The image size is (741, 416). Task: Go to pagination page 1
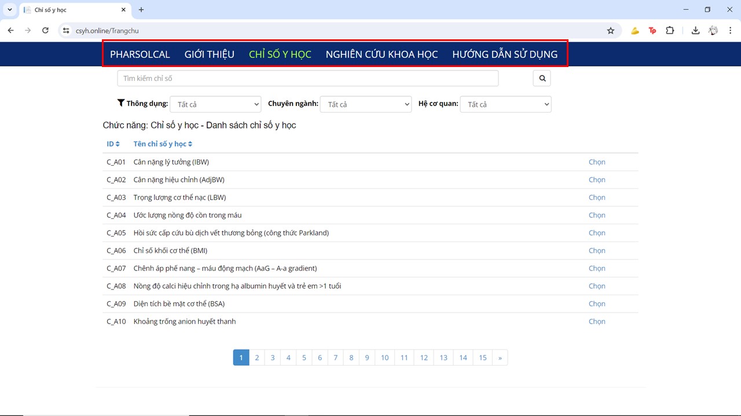click(241, 358)
